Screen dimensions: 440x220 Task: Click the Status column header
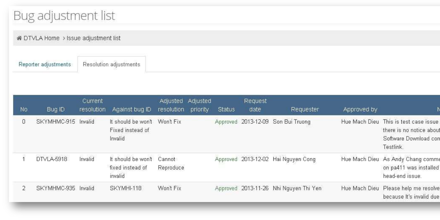(226, 110)
